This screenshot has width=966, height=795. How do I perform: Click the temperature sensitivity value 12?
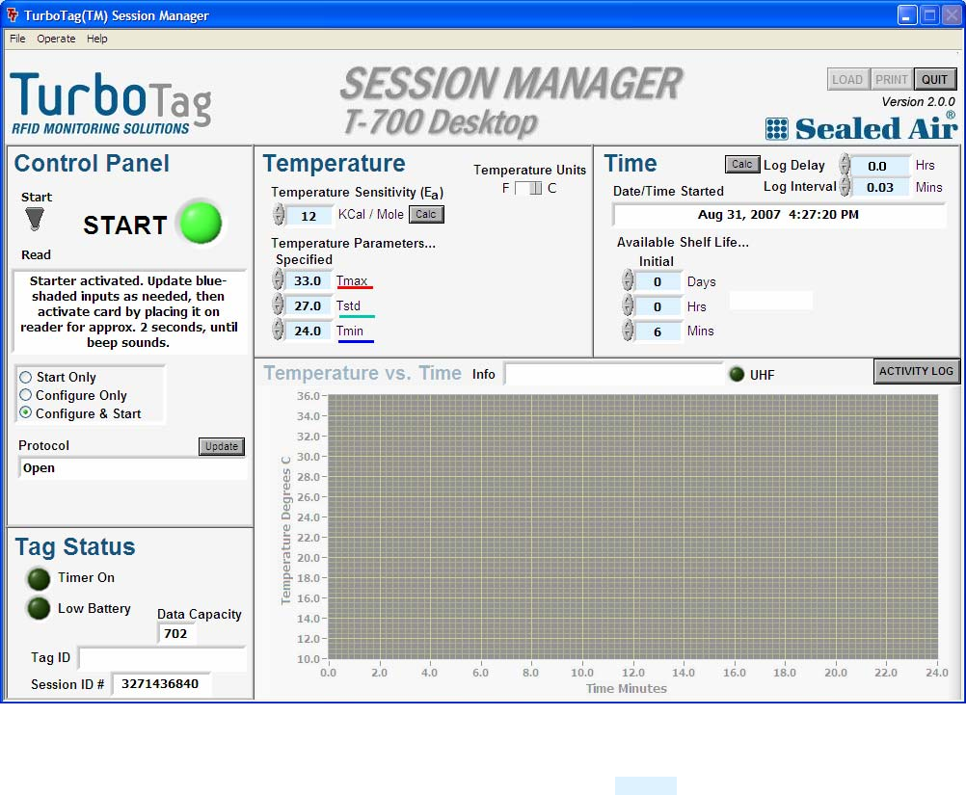pos(309,216)
